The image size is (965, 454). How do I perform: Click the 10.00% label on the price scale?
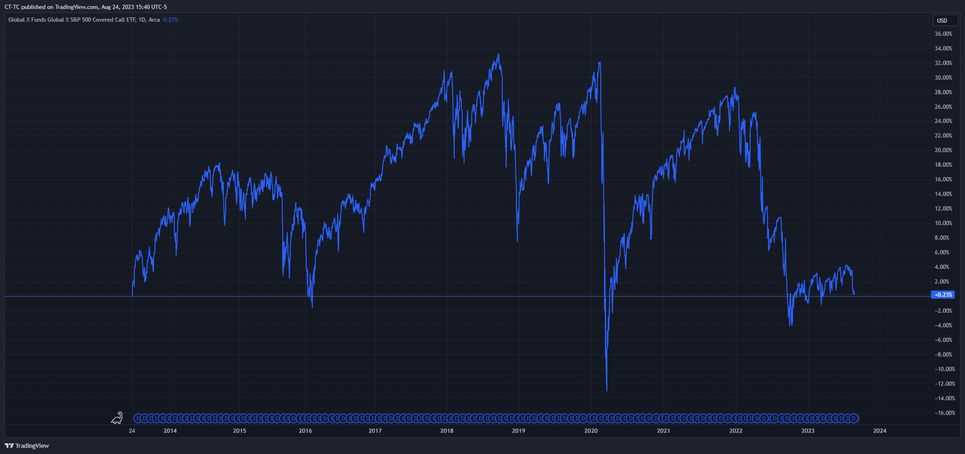coord(943,223)
